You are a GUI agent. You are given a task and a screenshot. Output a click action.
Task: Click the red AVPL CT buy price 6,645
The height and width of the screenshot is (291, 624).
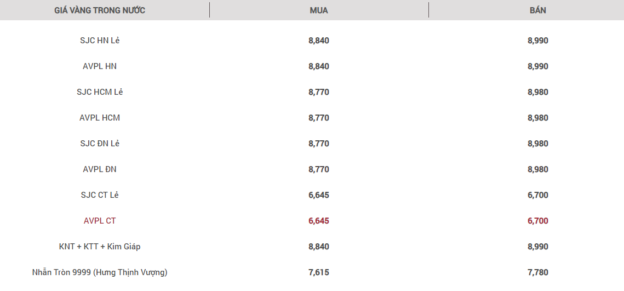tap(319, 221)
